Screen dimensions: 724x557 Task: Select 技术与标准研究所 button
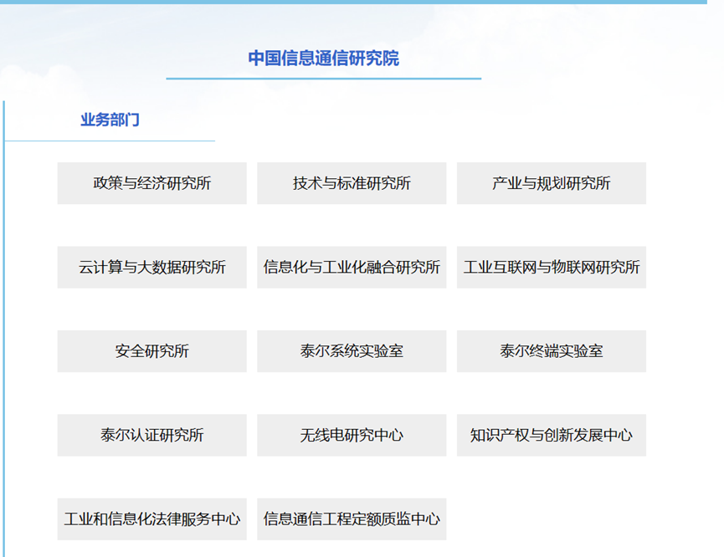pos(352,183)
